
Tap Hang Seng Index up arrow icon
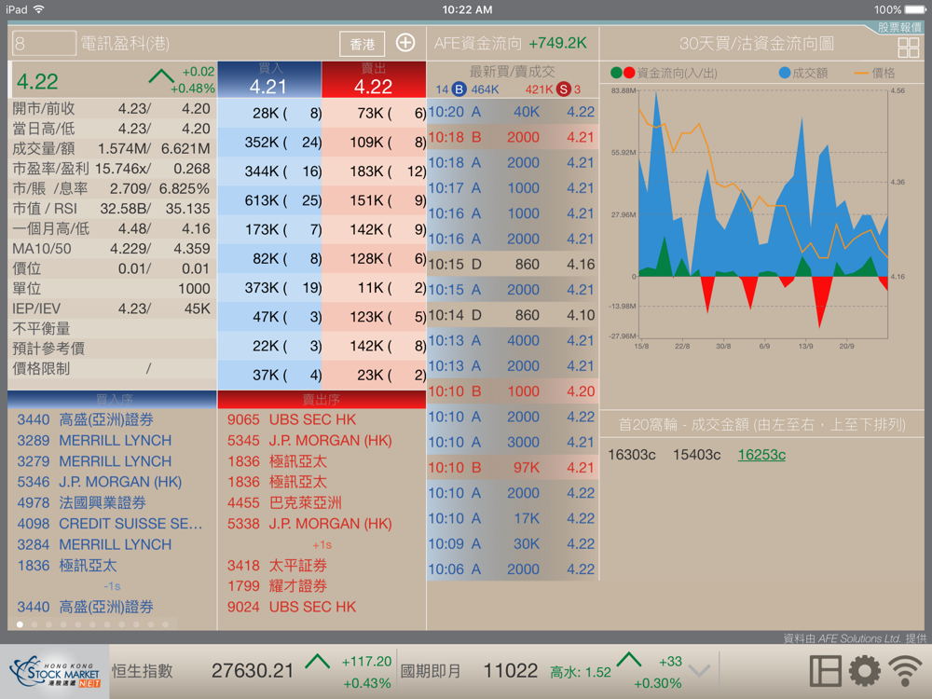(318, 661)
